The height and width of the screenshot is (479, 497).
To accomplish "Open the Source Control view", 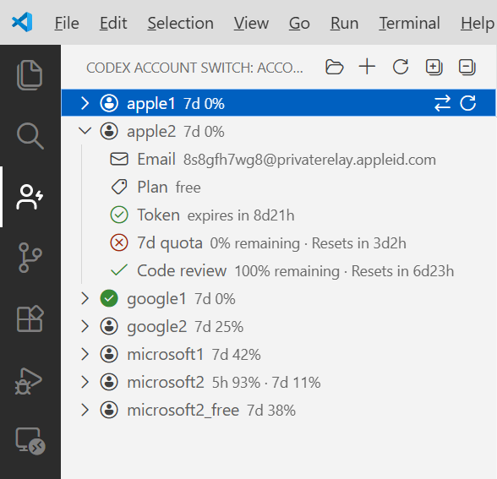I will point(30,258).
